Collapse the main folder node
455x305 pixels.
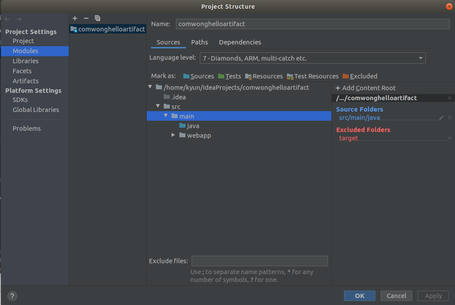[166, 115]
